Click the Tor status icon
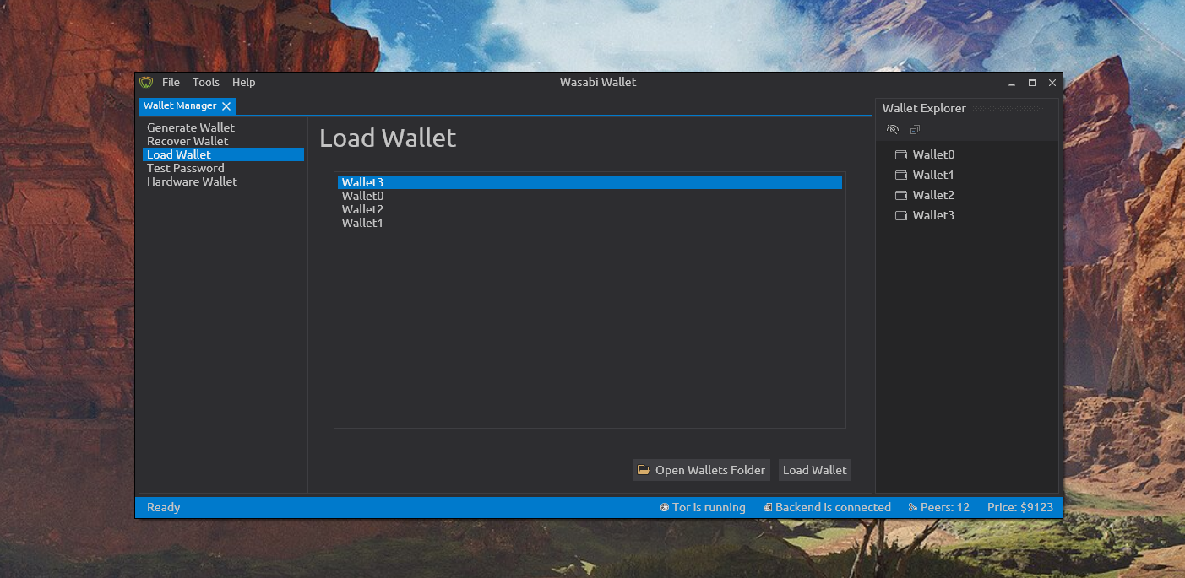The height and width of the screenshot is (578, 1185). pyautogui.click(x=665, y=507)
